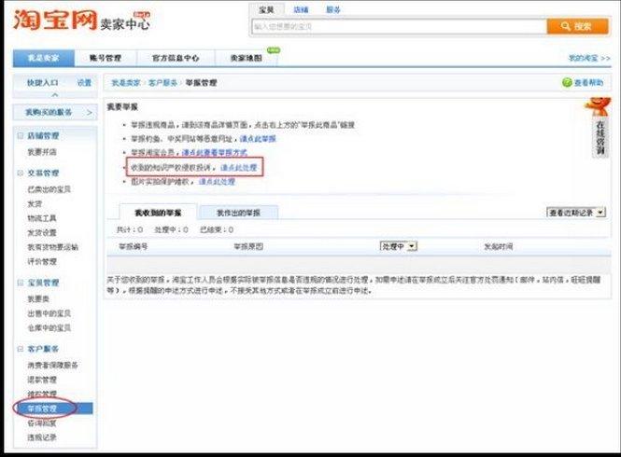Click the 宝贝管理 section heading
Viewport: 621px width, 457px height.
click(x=43, y=283)
